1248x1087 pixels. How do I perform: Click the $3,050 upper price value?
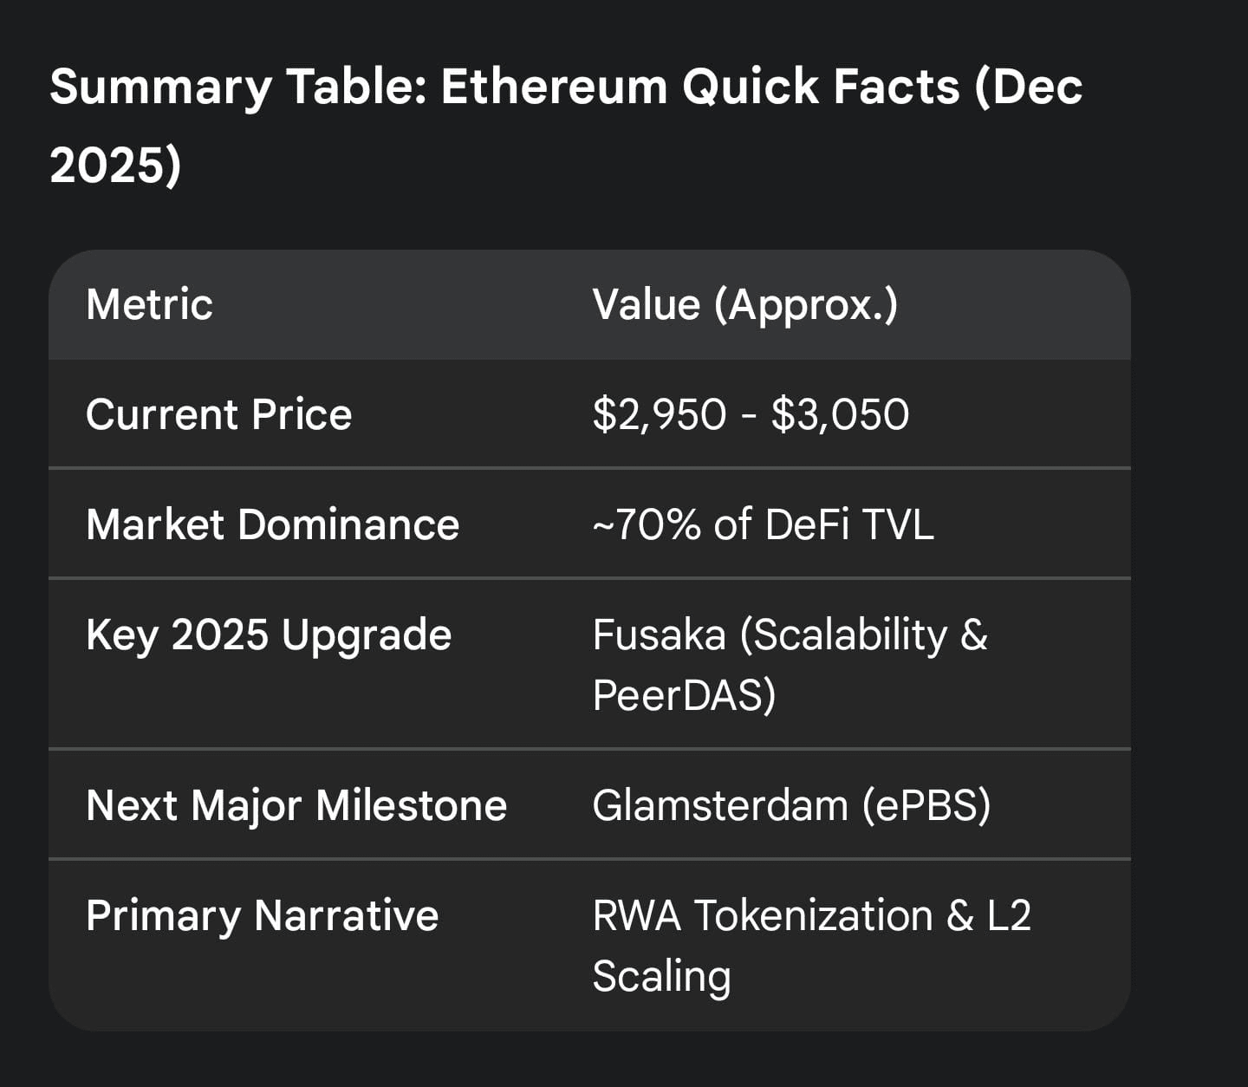click(x=839, y=414)
